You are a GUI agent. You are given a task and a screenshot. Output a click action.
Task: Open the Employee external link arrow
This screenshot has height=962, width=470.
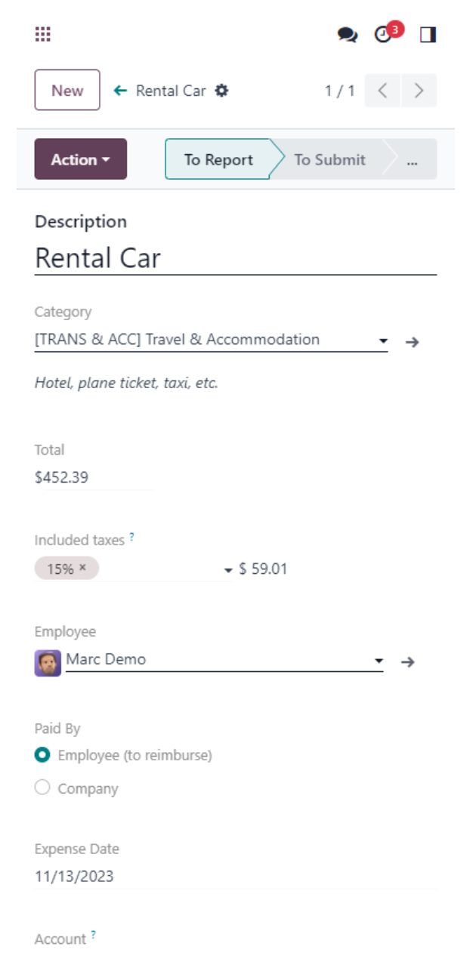408,662
